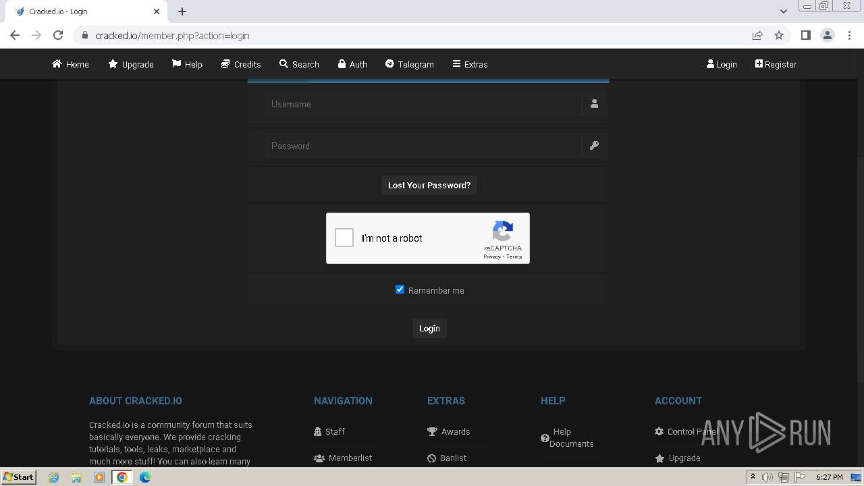Click the key icon beside Password
Image resolution: width=864 pixels, height=486 pixels.
point(594,146)
